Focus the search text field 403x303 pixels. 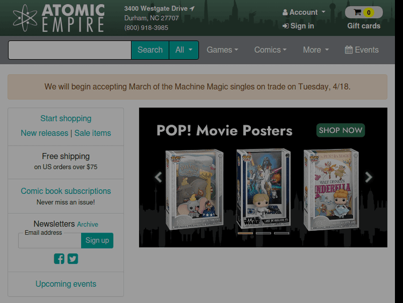click(70, 50)
